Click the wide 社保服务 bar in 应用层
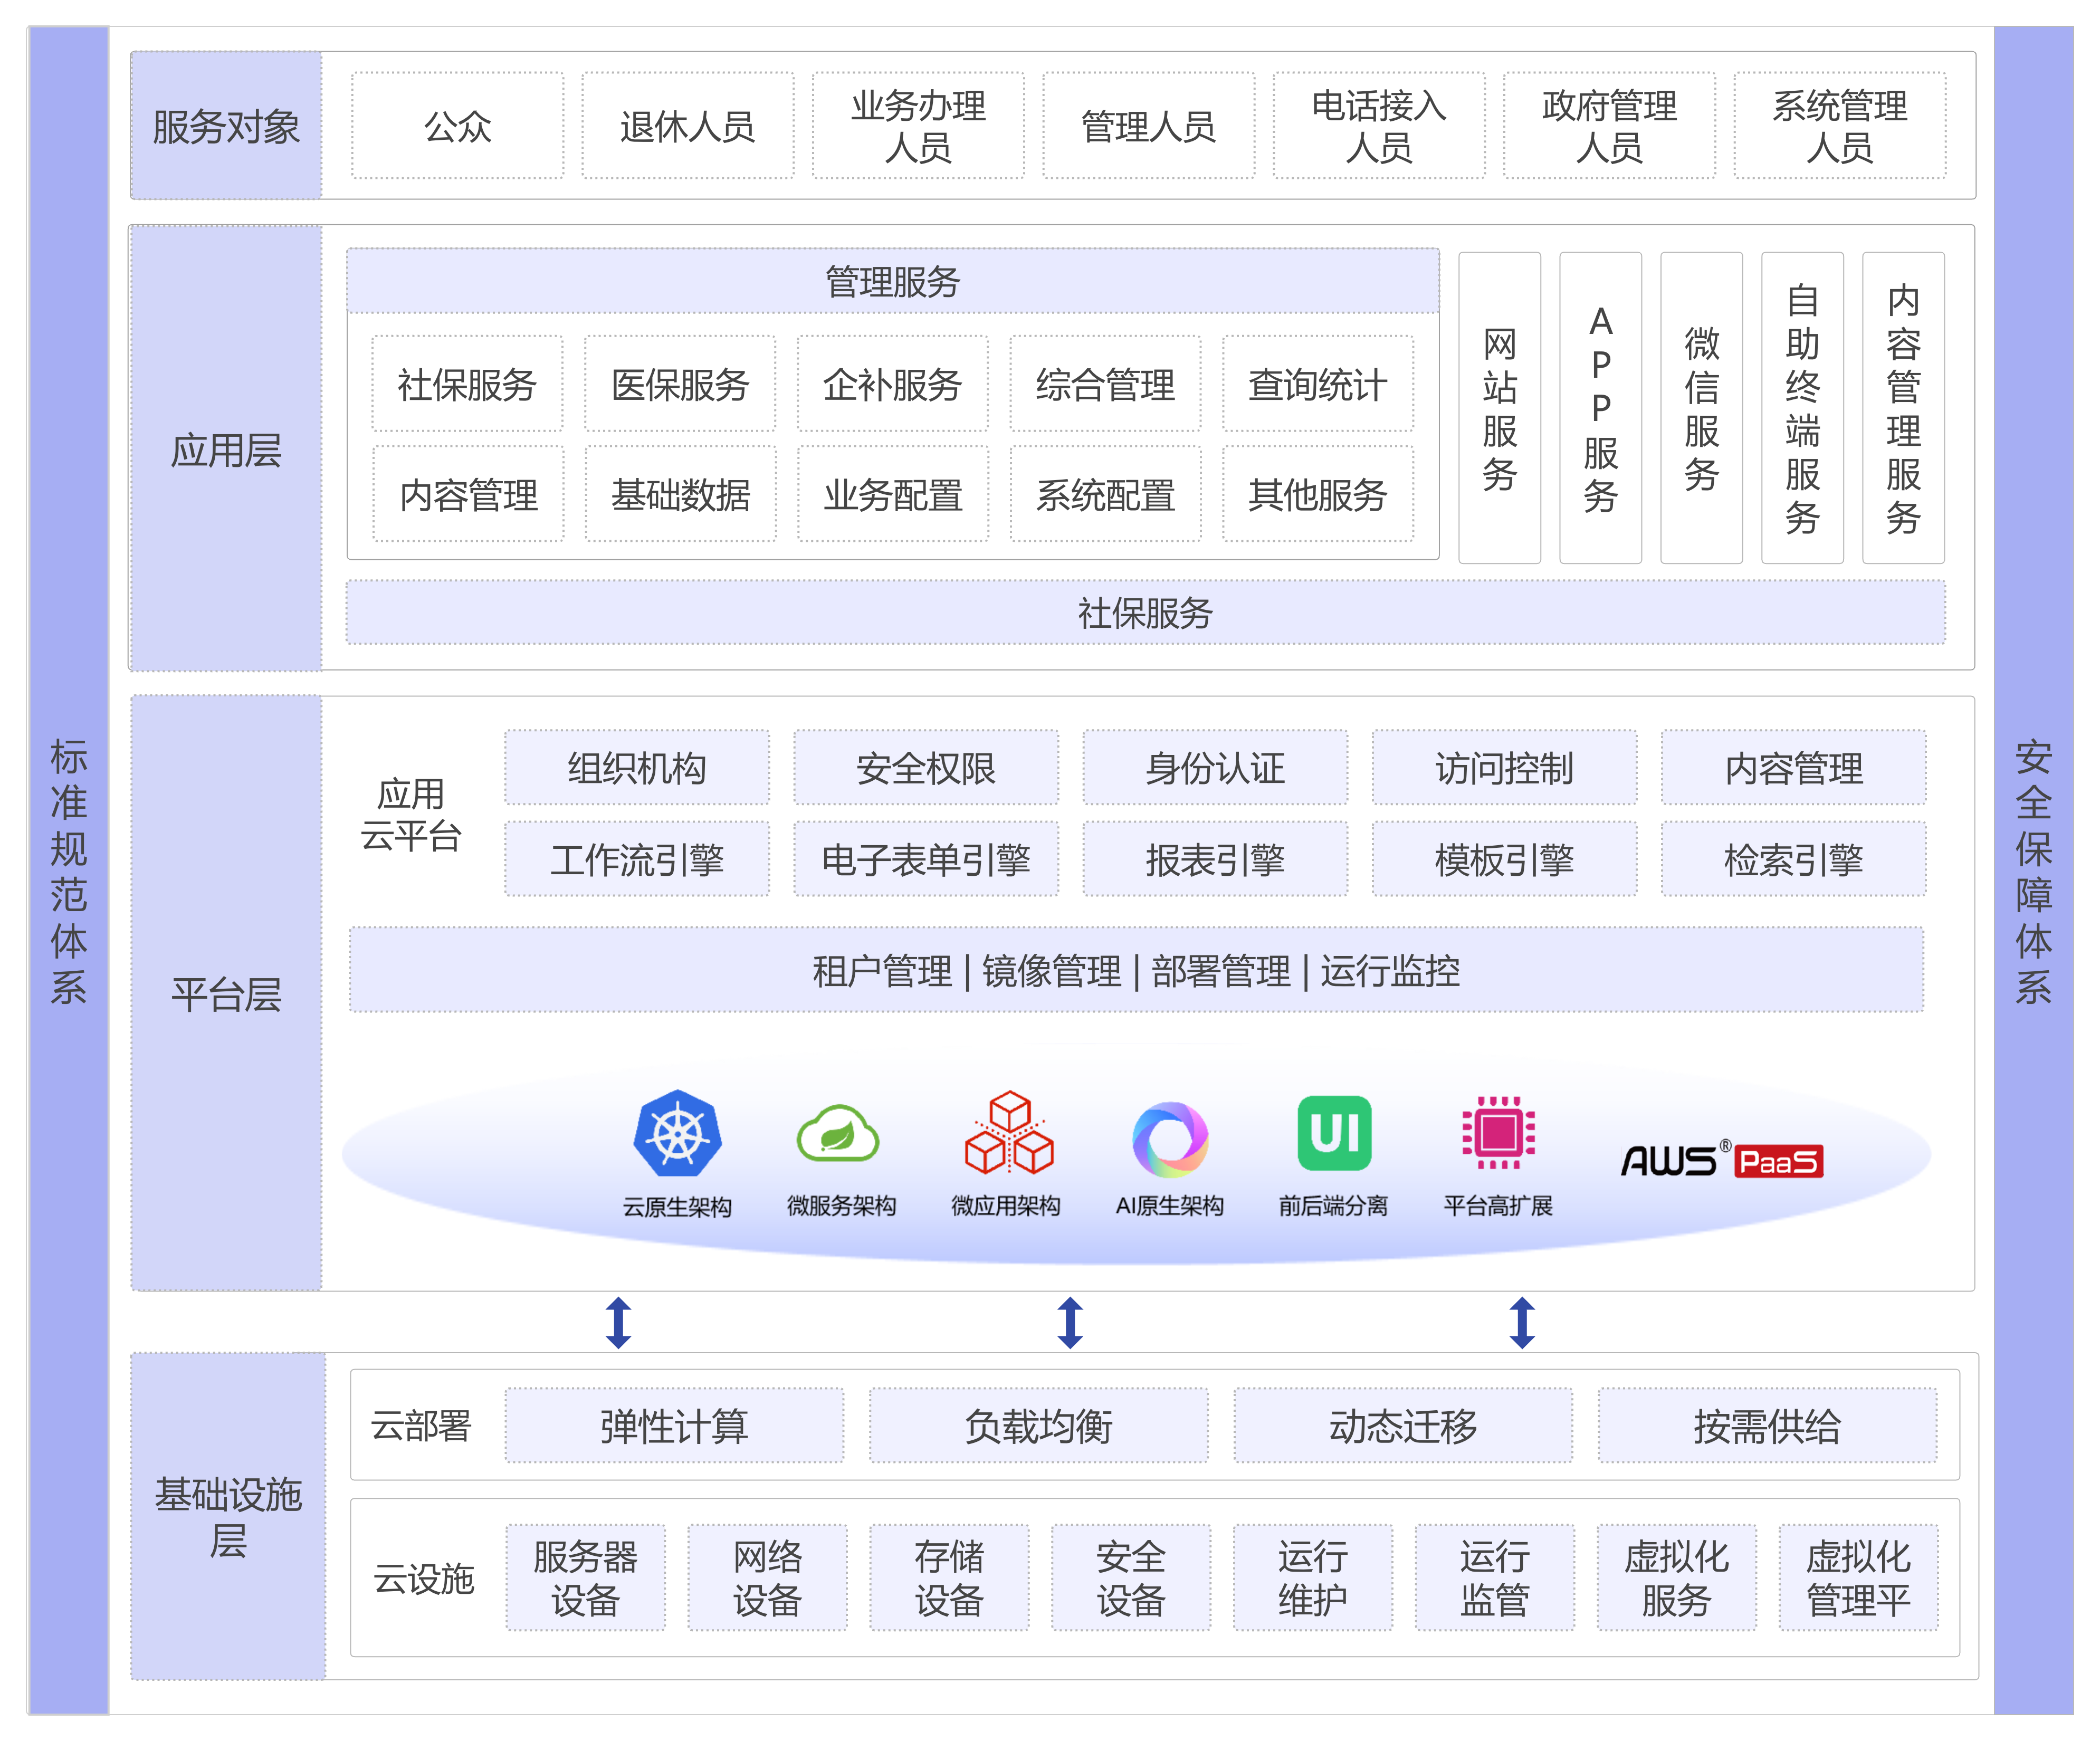 tap(1145, 612)
